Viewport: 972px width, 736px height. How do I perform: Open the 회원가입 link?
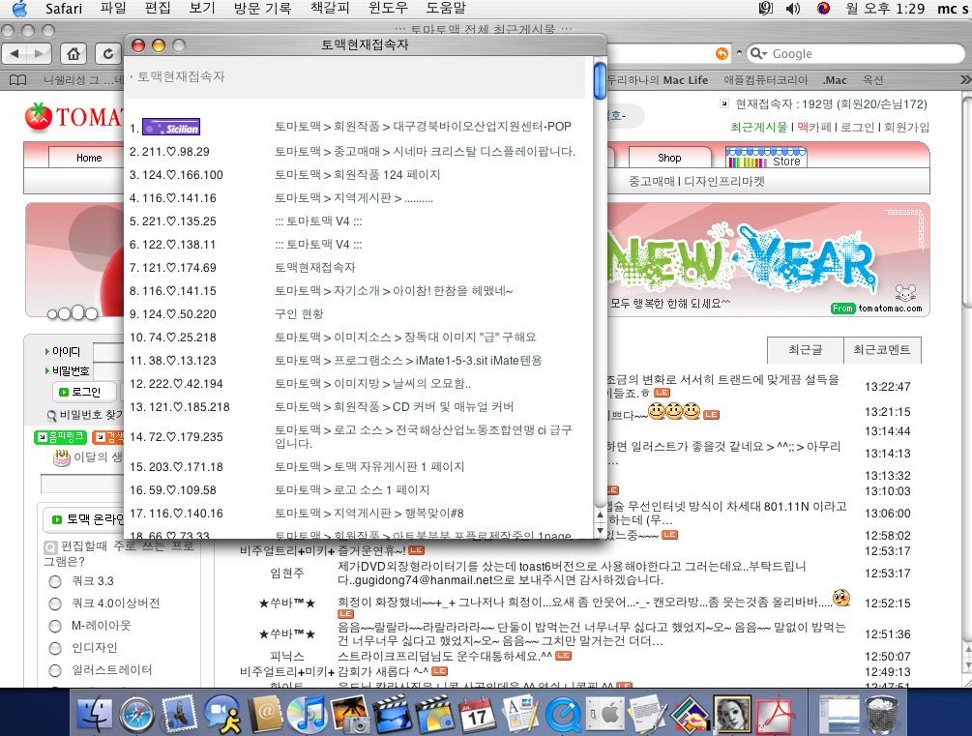906,127
